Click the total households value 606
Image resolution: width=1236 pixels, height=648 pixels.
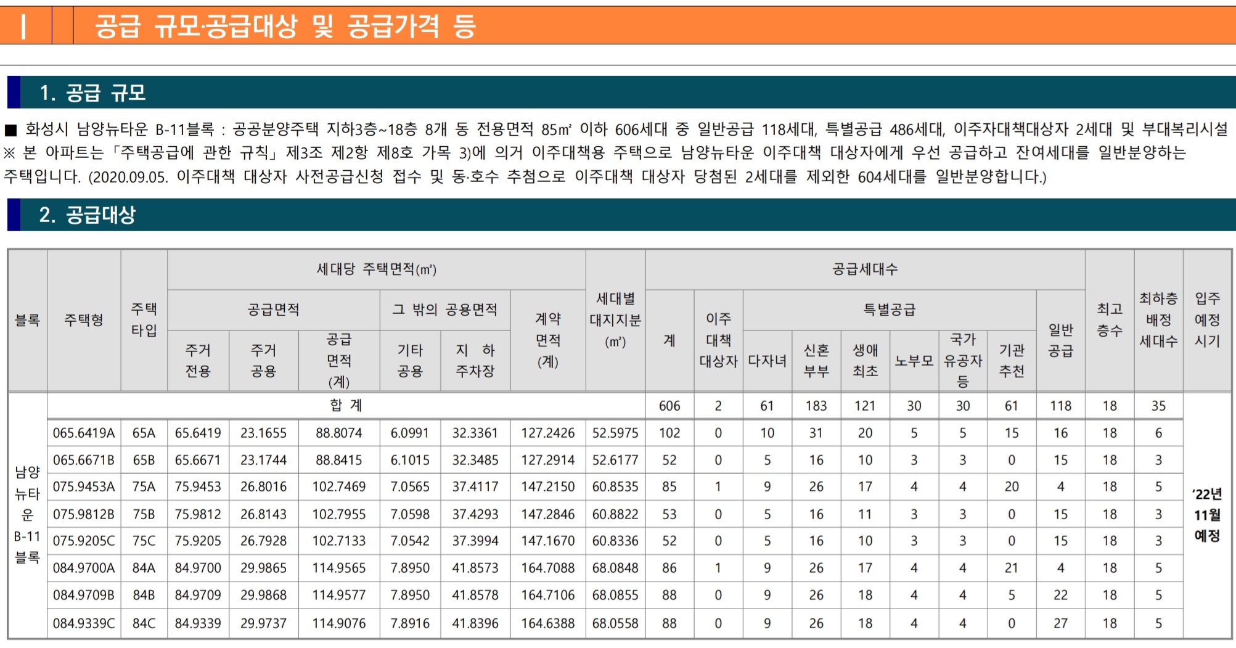pyautogui.click(x=669, y=406)
